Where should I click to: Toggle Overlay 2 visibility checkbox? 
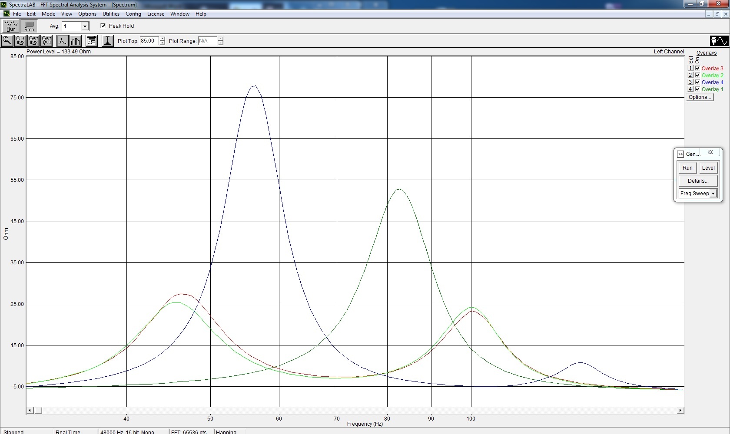[697, 76]
